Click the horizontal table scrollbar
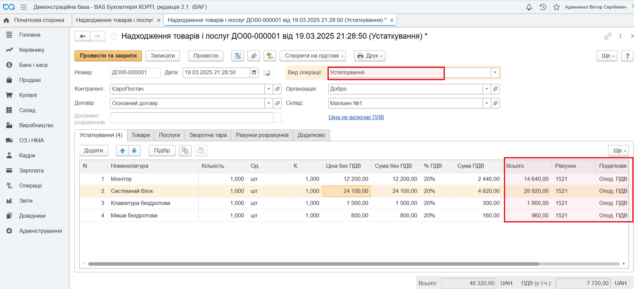 point(313,263)
